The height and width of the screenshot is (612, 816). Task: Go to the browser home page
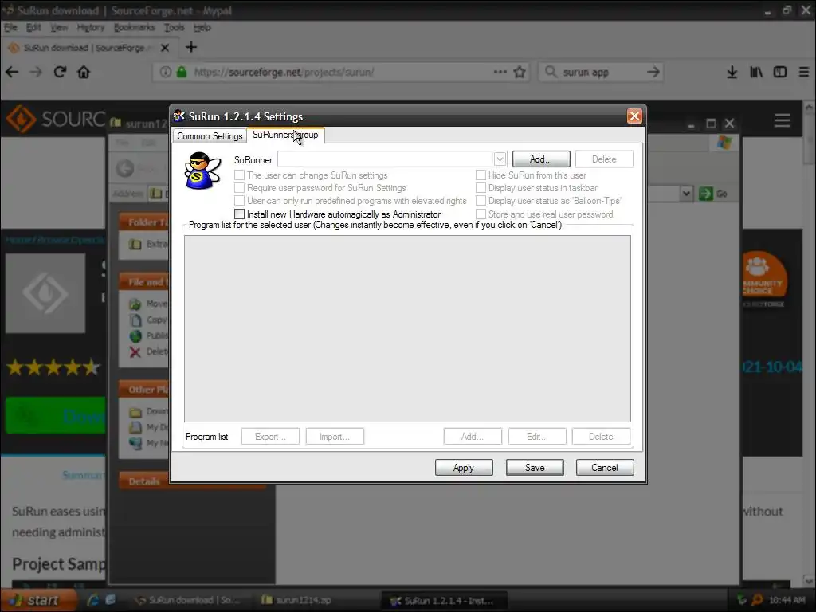click(84, 72)
